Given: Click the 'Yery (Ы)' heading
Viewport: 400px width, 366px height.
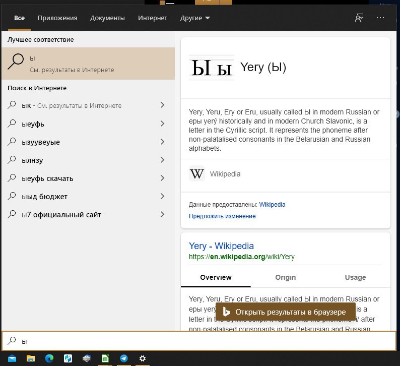Looking at the screenshot, I should pyautogui.click(x=263, y=67).
